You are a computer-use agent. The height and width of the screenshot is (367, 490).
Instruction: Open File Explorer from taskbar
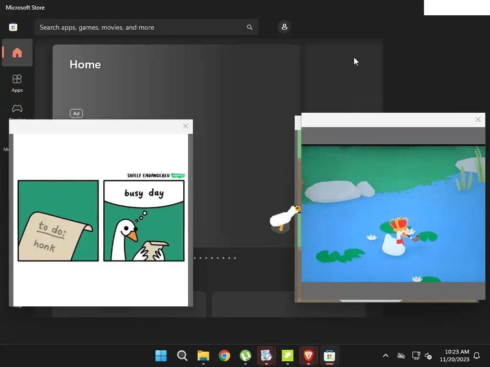203,356
